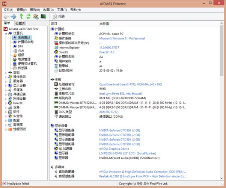Click the 3D 加速器 row icon
The image size is (226, 188).
[x=56, y=149]
